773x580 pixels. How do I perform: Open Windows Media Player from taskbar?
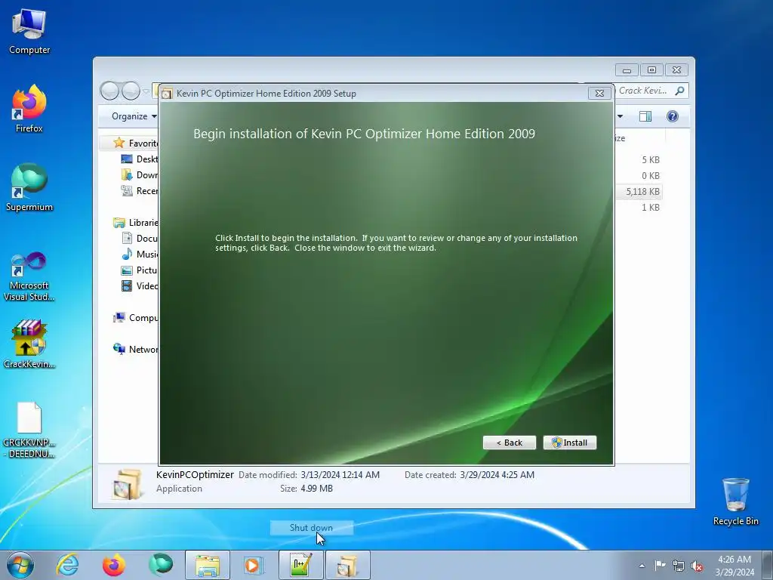click(x=254, y=565)
